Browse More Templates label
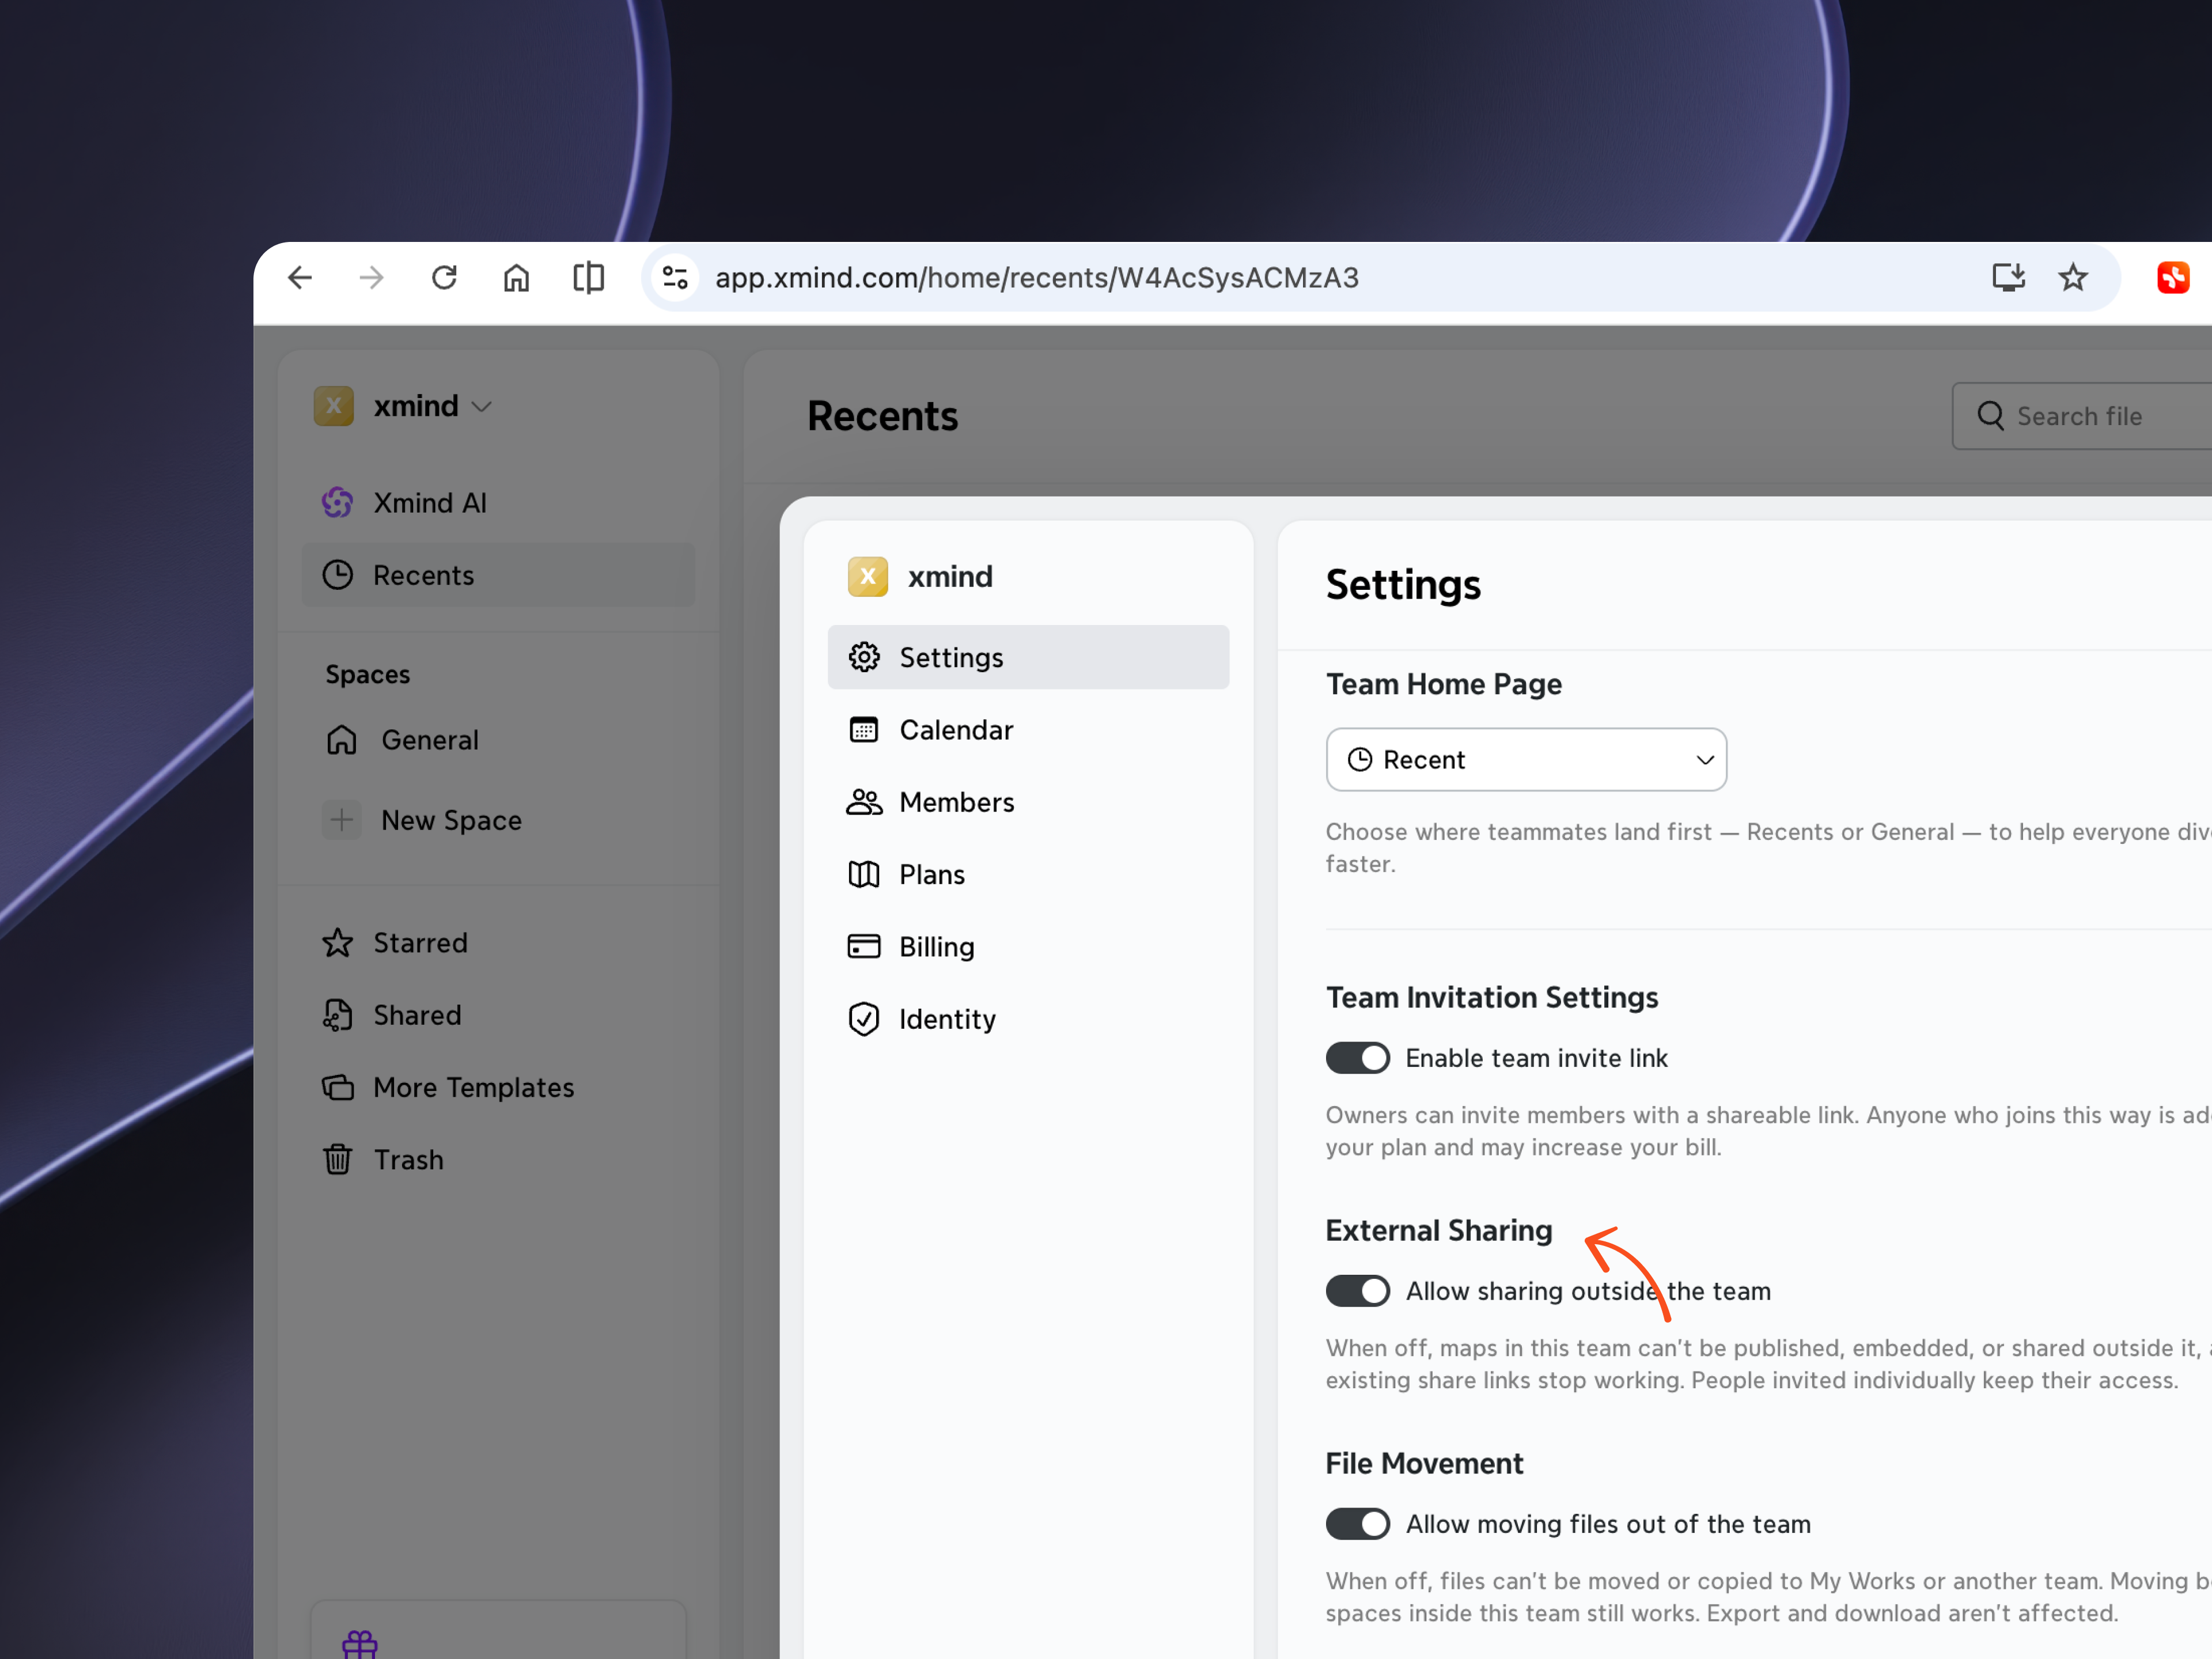The image size is (2212, 1659). pos(474,1087)
